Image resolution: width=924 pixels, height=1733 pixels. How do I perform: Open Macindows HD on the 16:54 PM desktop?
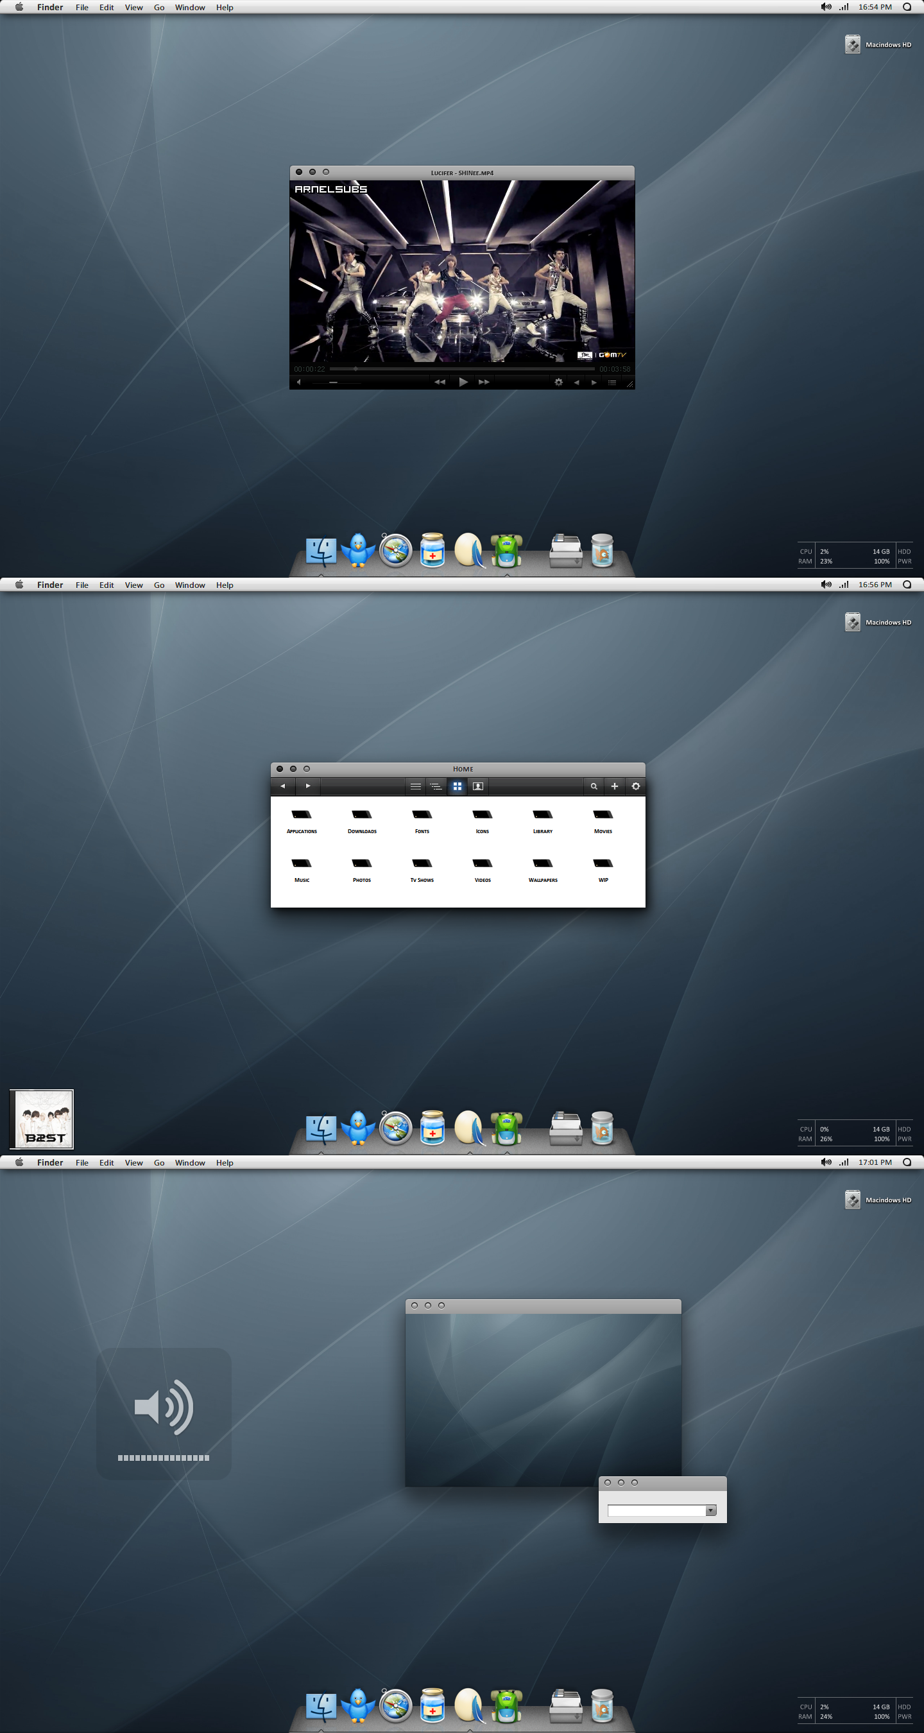pyautogui.click(x=878, y=44)
